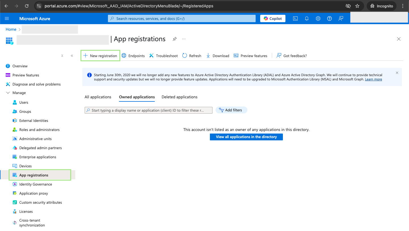
Task: Switch to the Deleted applications tab
Action: click(x=180, y=97)
